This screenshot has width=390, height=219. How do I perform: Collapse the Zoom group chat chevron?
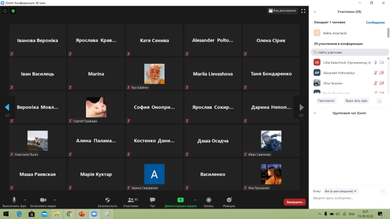click(314, 113)
